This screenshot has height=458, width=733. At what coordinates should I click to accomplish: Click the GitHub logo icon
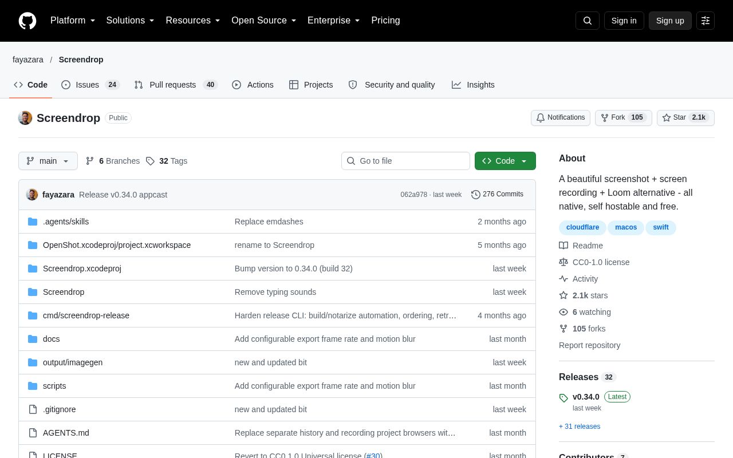tap(27, 21)
